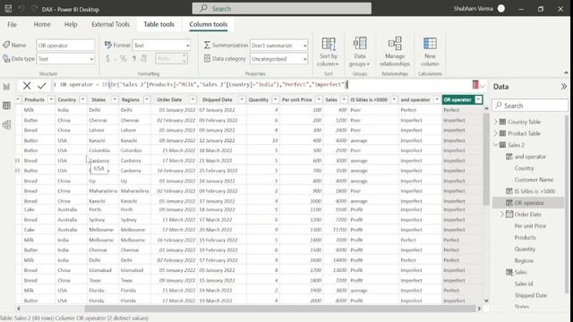Select the Column tools tab
573x322 pixels.
pos(209,24)
